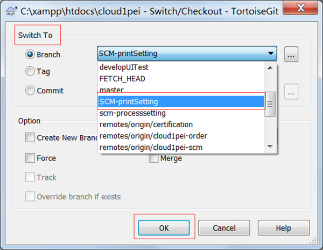
Task: Choose remotes/origin/cloud1pei-order branch
Action: pyautogui.click(x=153, y=136)
